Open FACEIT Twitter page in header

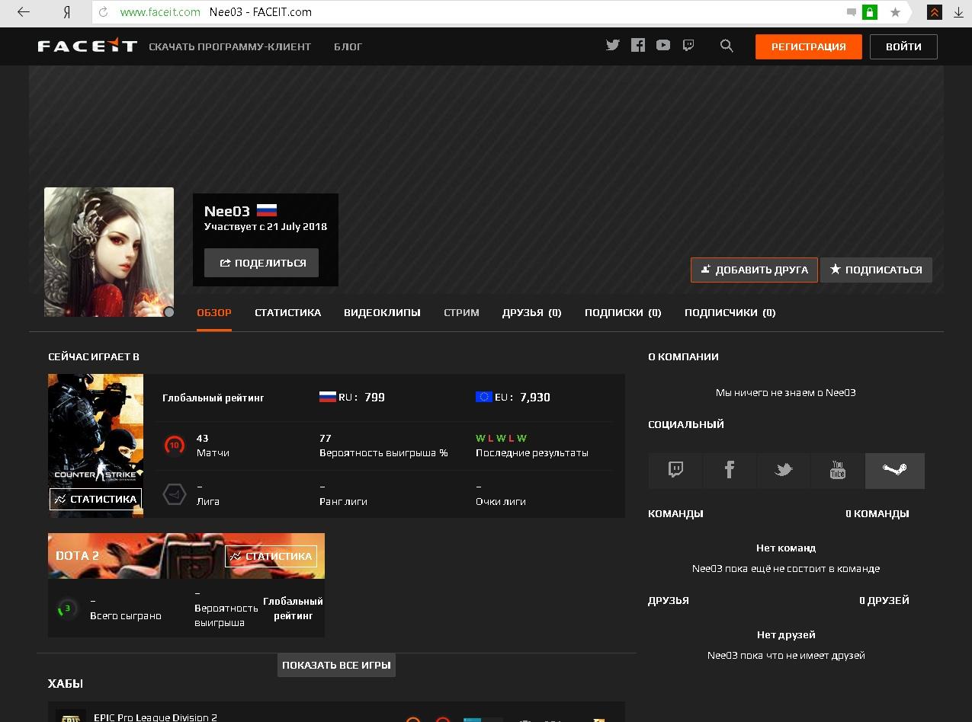click(612, 46)
